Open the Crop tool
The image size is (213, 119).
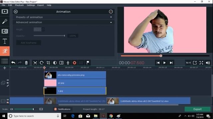(x=48, y=63)
